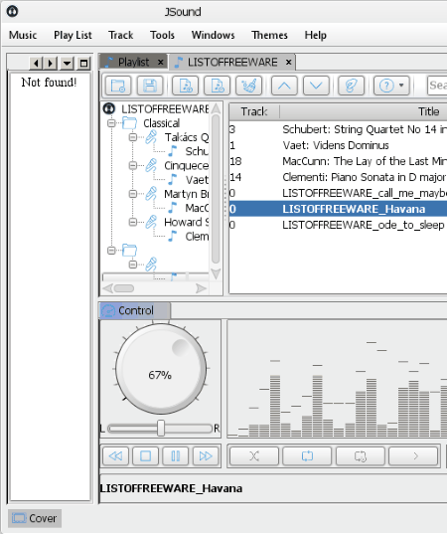The width and height of the screenshot is (447, 534).
Task: Collapse the Classical folder node
Action: tap(111, 123)
